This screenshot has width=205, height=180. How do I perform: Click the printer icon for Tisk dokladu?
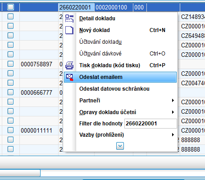coord(69,65)
